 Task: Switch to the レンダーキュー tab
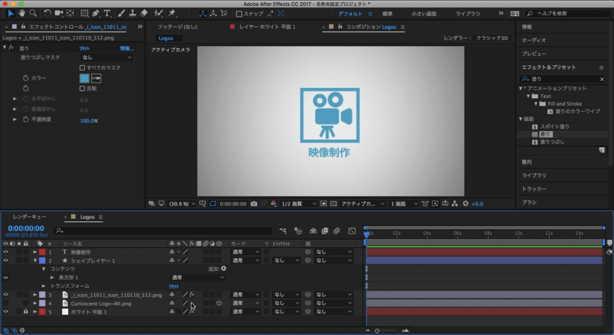click(29, 217)
